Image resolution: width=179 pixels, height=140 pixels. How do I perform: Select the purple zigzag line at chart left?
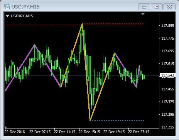tap(19, 68)
